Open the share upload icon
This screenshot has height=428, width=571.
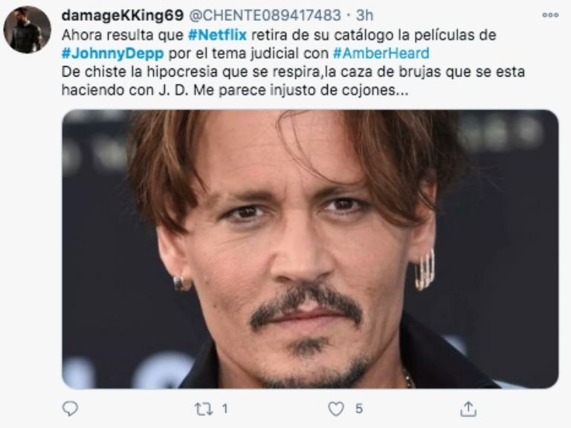click(468, 409)
